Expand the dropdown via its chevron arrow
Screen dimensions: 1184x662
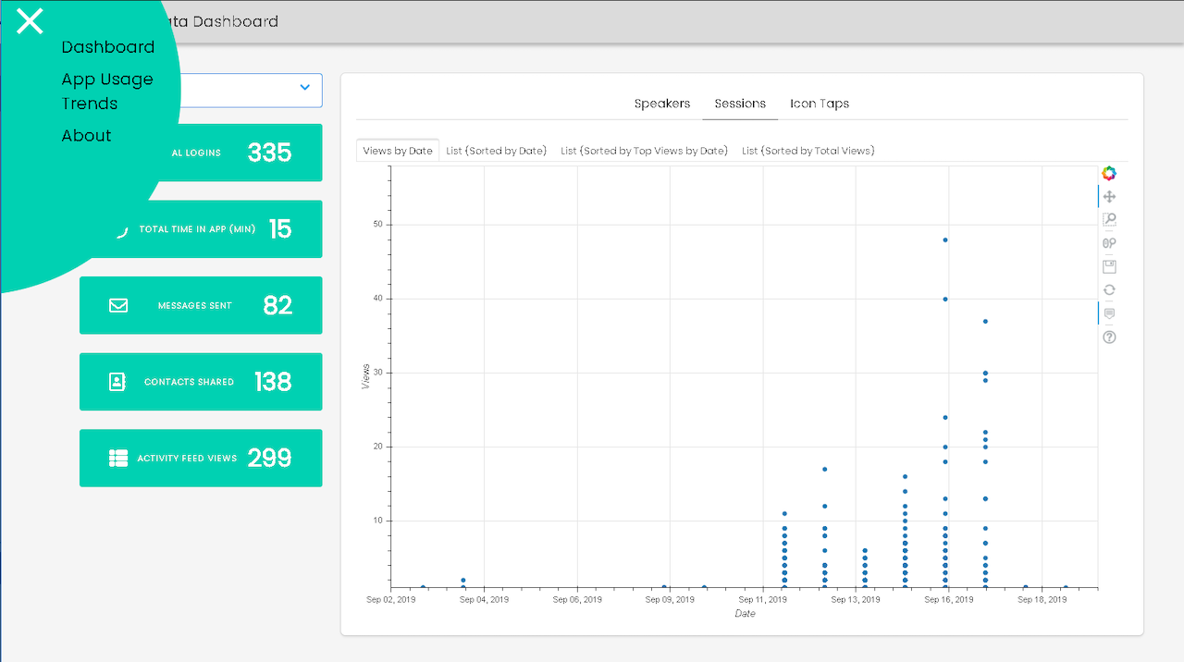click(x=305, y=88)
